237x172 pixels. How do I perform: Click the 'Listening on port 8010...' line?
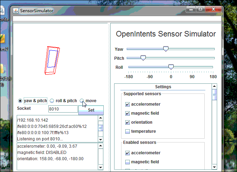(x=40, y=139)
